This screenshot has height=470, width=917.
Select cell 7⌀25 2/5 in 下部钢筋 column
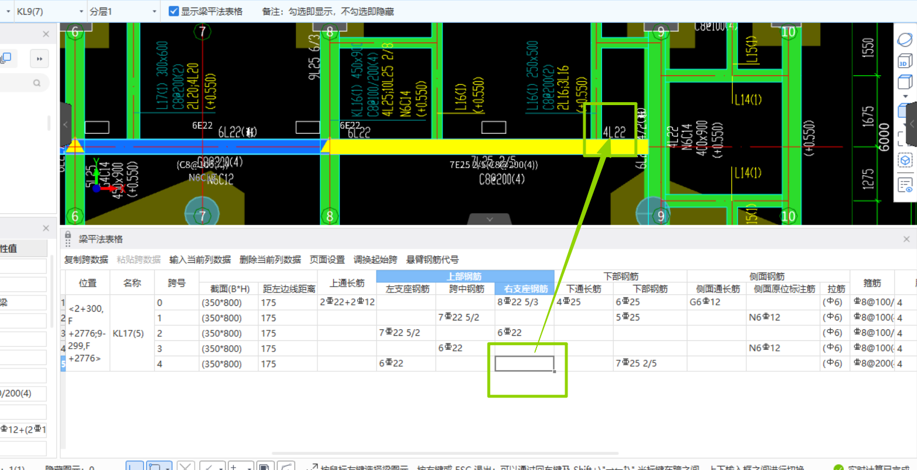650,363
